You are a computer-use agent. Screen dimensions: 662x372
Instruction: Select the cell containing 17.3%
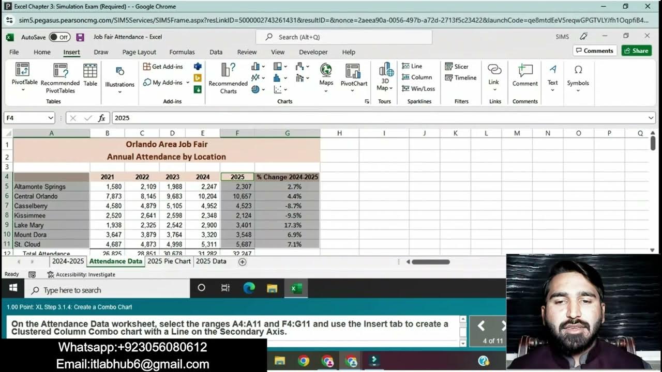pos(287,225)
